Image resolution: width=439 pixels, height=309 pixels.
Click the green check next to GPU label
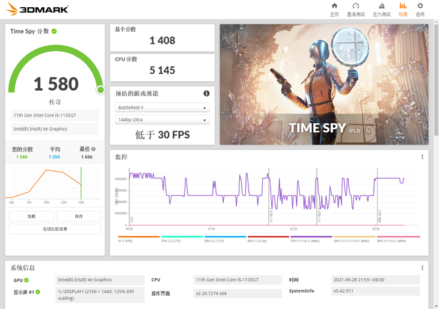(x=26, y=280)
